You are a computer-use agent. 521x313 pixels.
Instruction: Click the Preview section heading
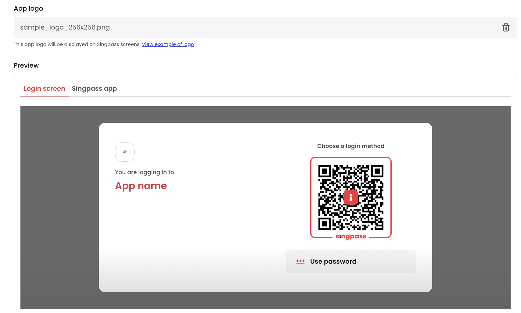click(x=26, y=65)
